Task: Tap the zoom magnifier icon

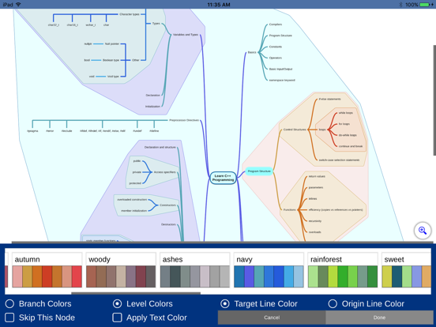Action: [x=423, y=231]
